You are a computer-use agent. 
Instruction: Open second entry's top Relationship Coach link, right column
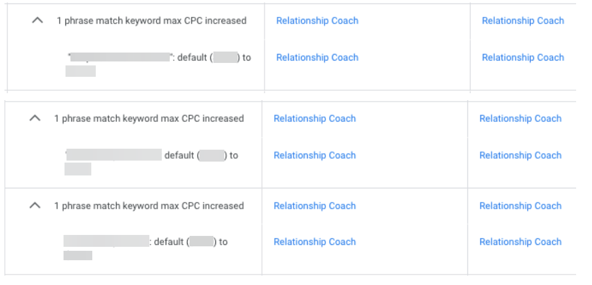pos(520,119)
